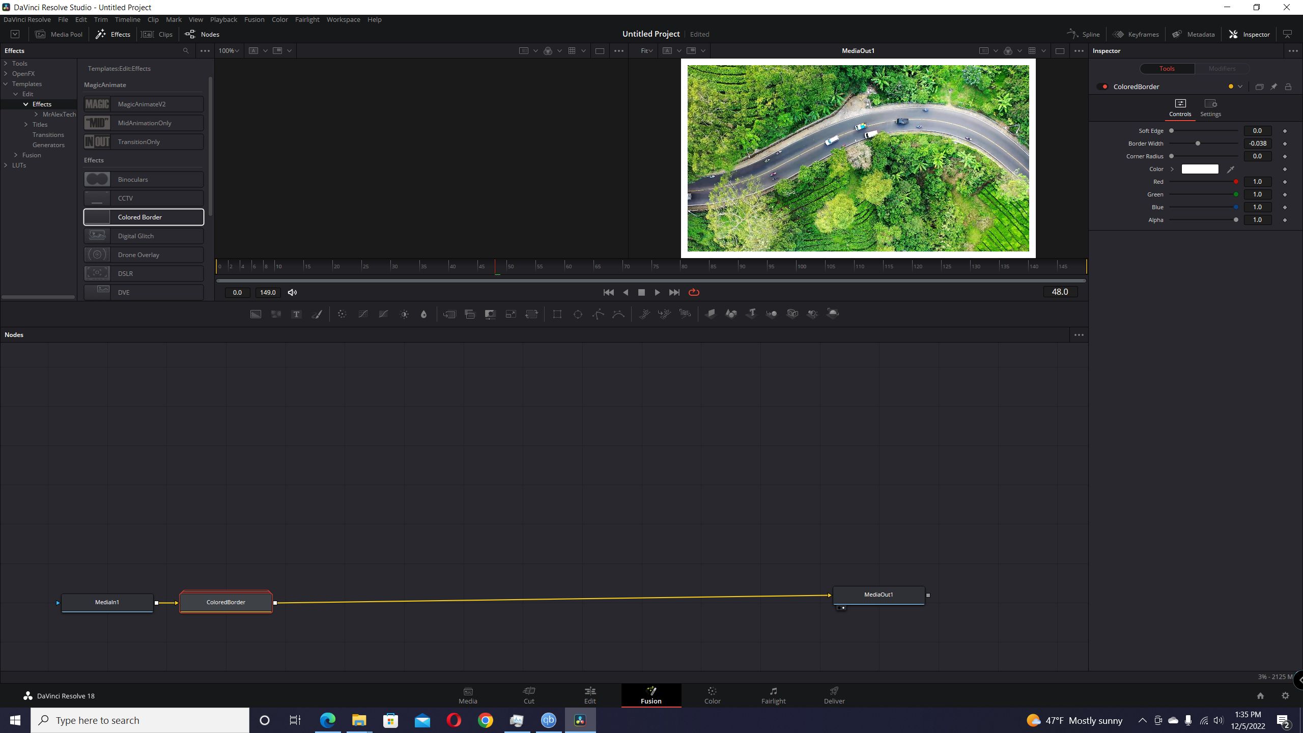Add a Renderer 3D node
Screen dimensions: 1303x733
[x=833, y=314]
